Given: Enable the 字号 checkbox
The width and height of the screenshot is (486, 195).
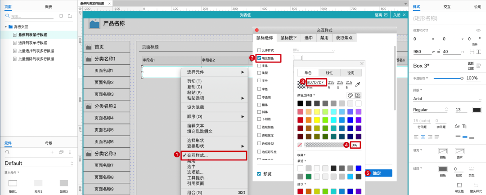Looking at the screenshot, I should (259, 81).
